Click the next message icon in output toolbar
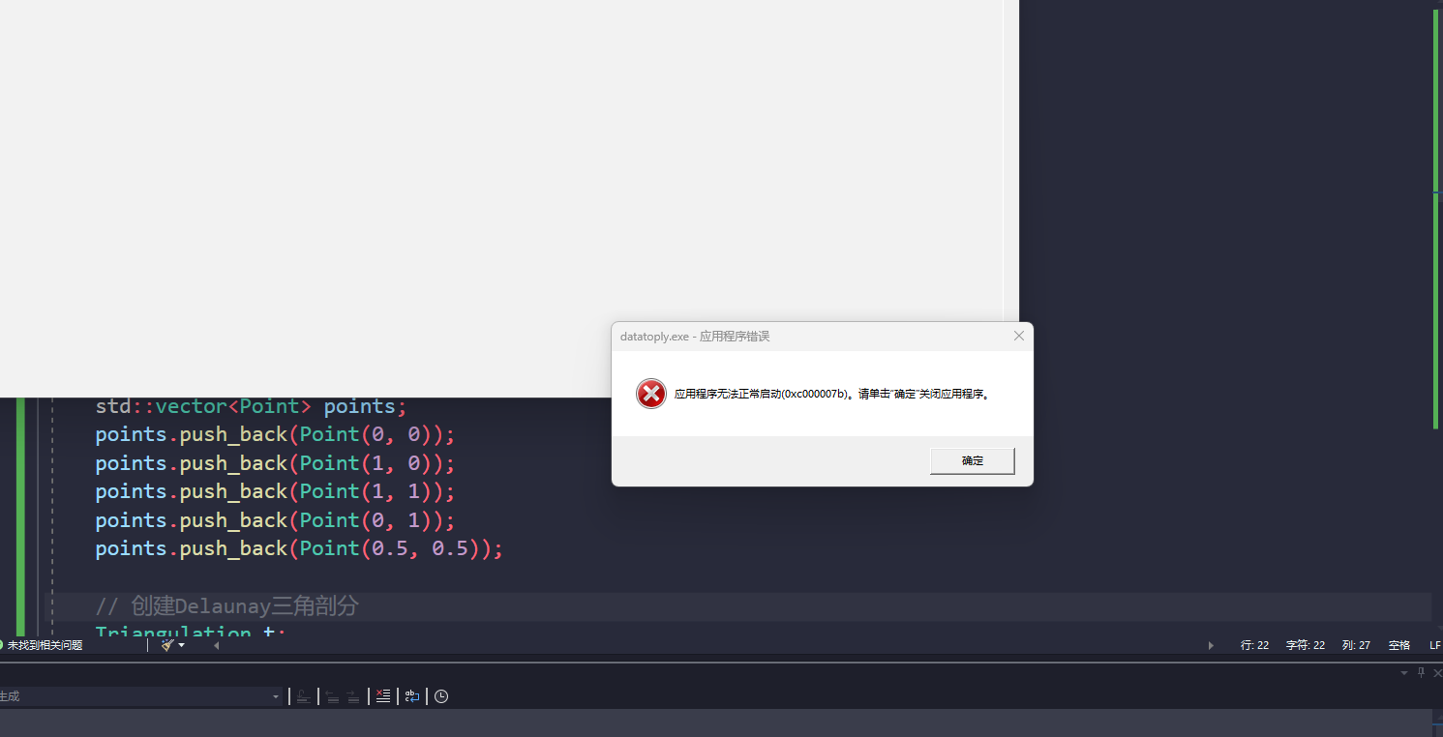 click(353, 696)
